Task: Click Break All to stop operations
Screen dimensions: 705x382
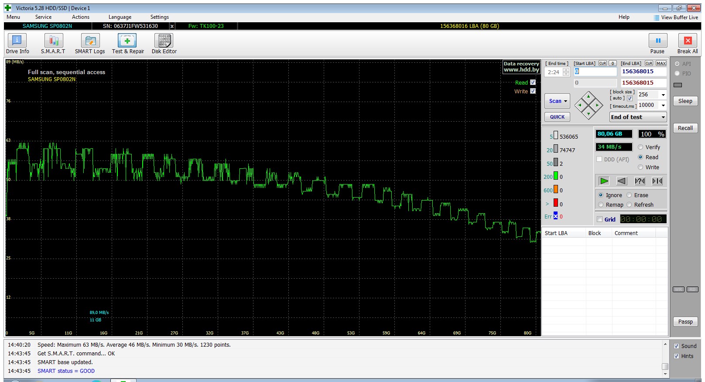Action: coord(688,44)
